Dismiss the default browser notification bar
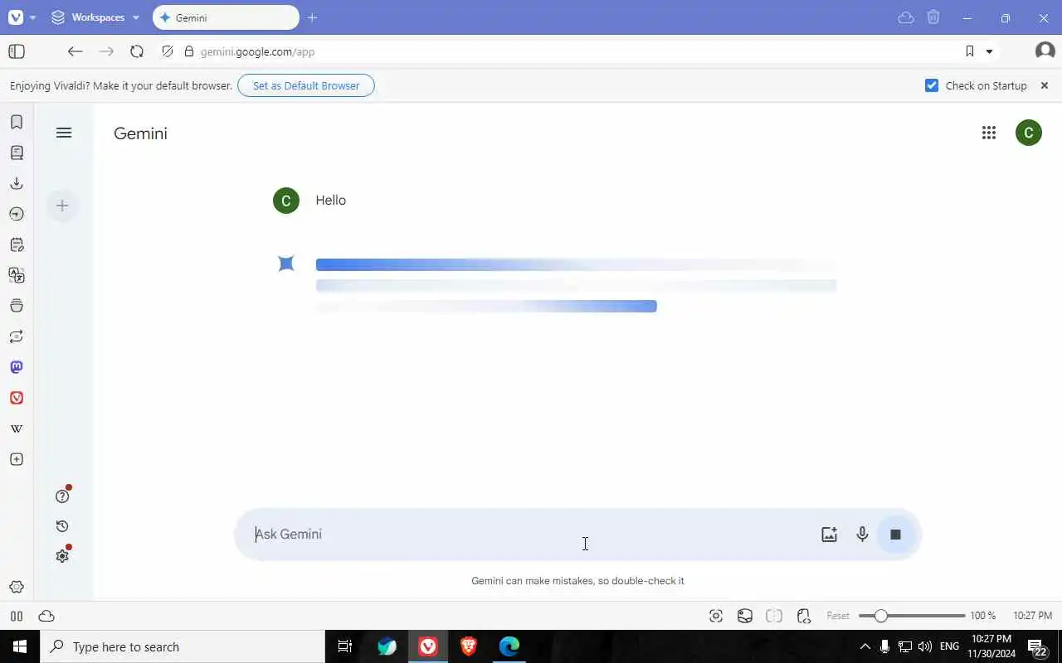1062x663 pixels. coord(1045,85)
